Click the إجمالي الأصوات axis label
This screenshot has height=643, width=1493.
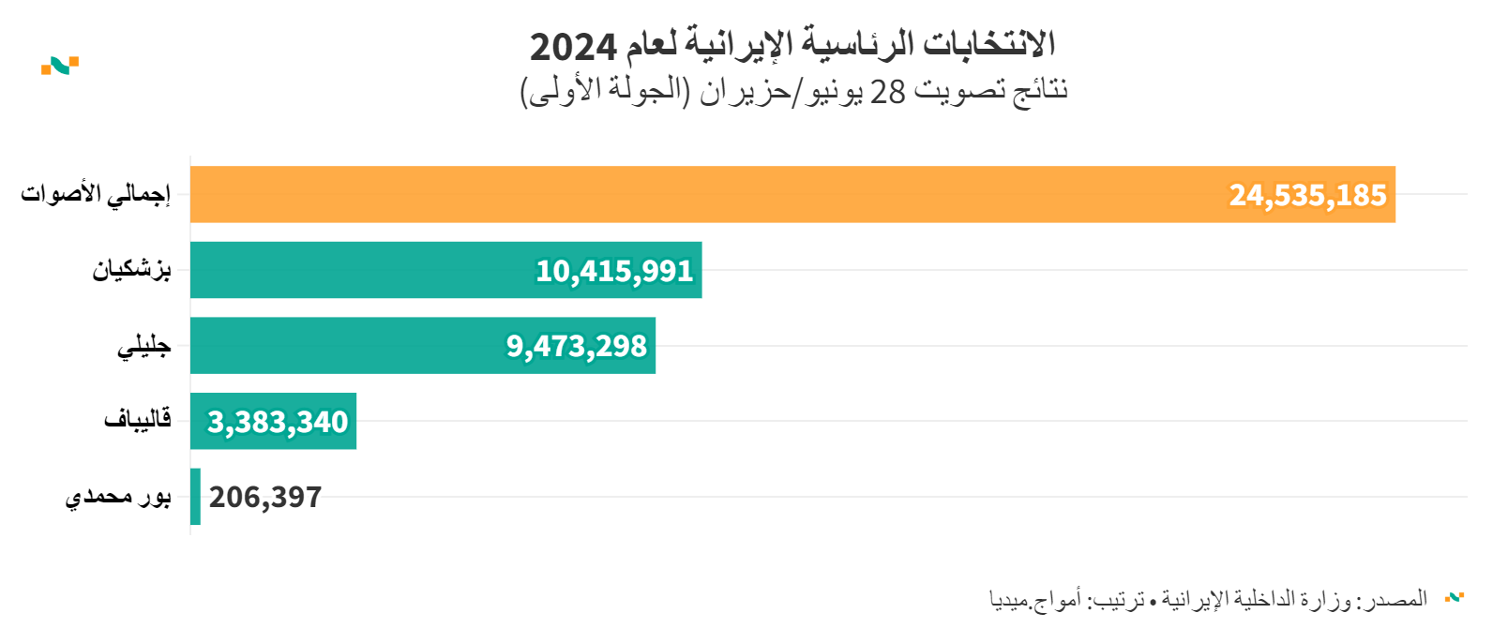[96, 195]
